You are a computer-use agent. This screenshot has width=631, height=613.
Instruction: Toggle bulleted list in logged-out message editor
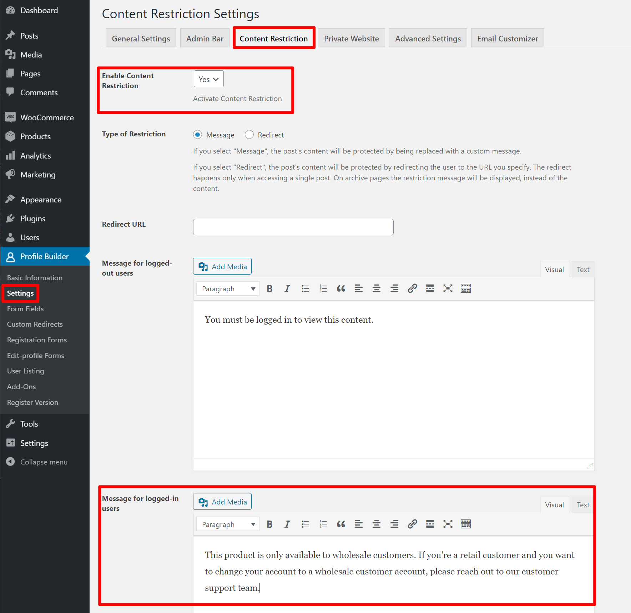click(305, 288)
